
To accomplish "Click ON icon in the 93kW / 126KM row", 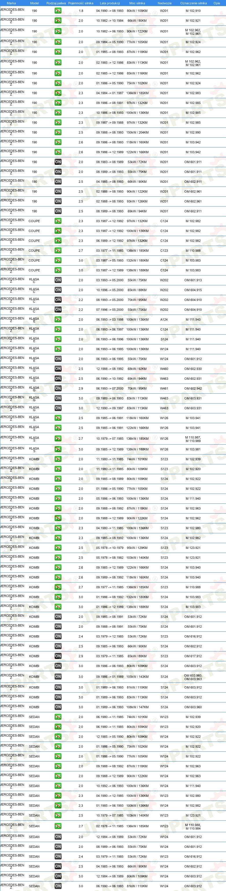I will 58,201.
